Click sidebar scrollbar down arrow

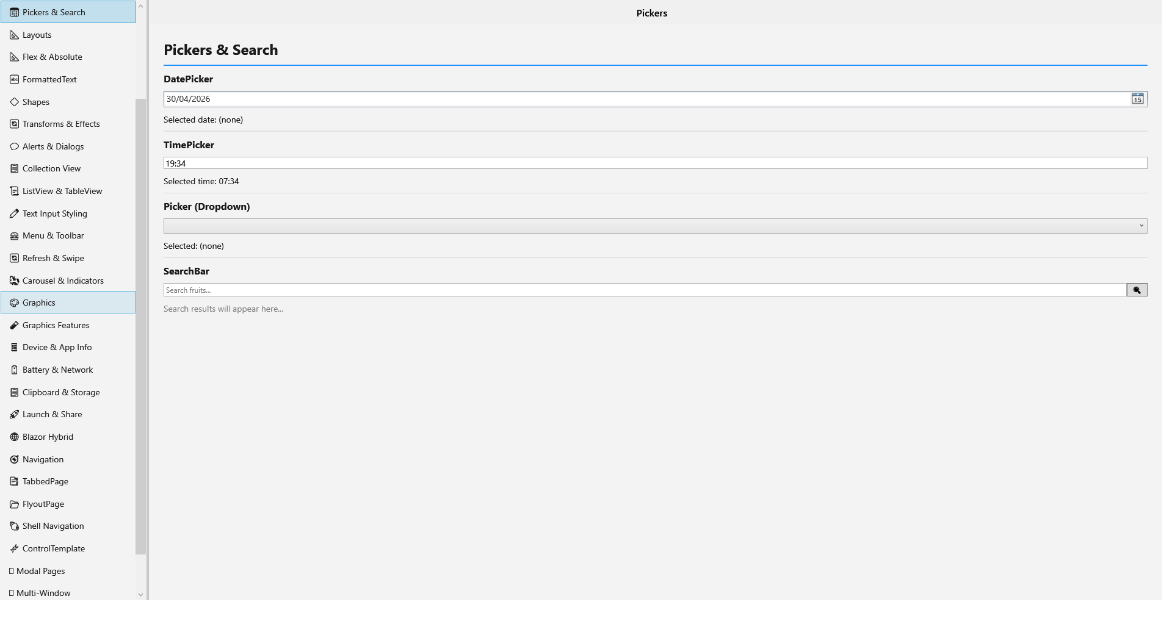tap(141, 595)
